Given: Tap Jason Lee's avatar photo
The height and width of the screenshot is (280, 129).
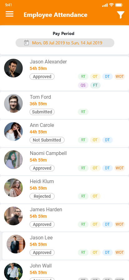Looking at the screenshot, I should 16,244.
